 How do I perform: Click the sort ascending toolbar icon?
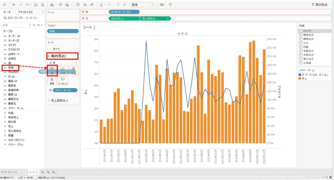(x=85, y=5)
